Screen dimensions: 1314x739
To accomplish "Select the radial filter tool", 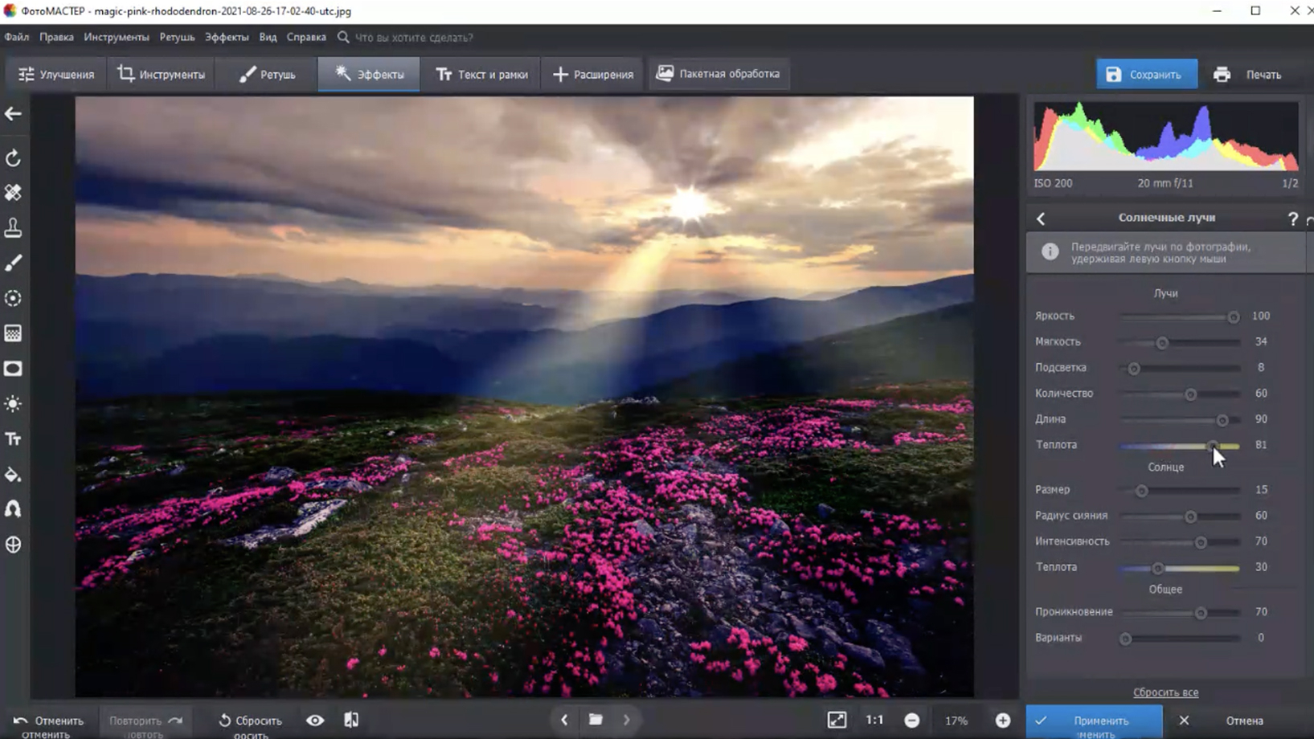I will [x=14, y=298].
